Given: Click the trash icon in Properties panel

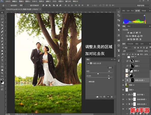Looking at the screenshot, I should (112, 97).
